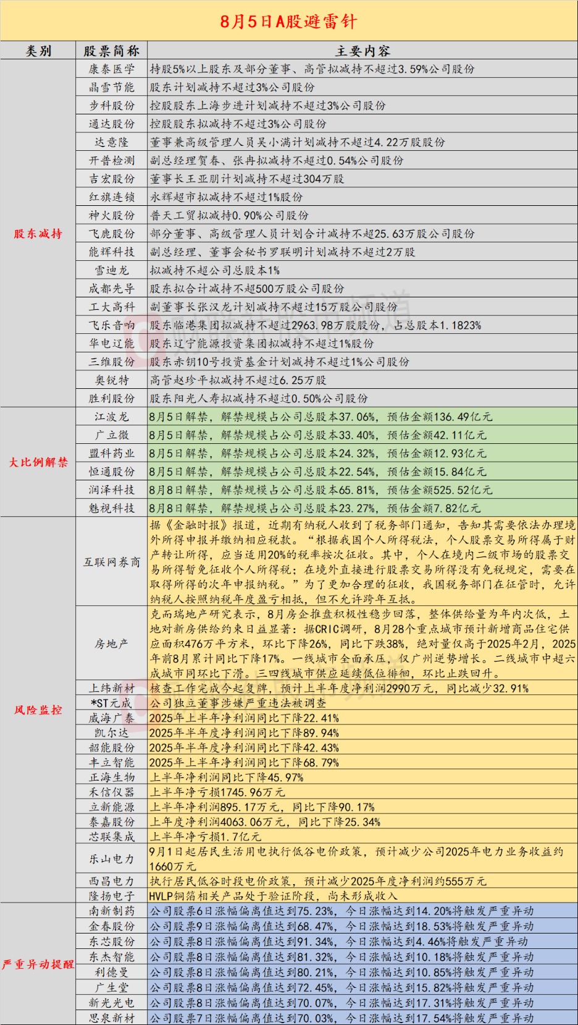Select stock name 吉宏股份
The width and height of the screenshot is (578, 1025).
click(x=112, y=179)
